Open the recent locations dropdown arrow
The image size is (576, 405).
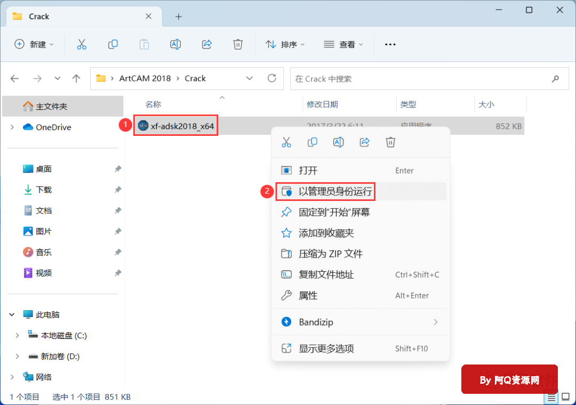pos(57,78)
